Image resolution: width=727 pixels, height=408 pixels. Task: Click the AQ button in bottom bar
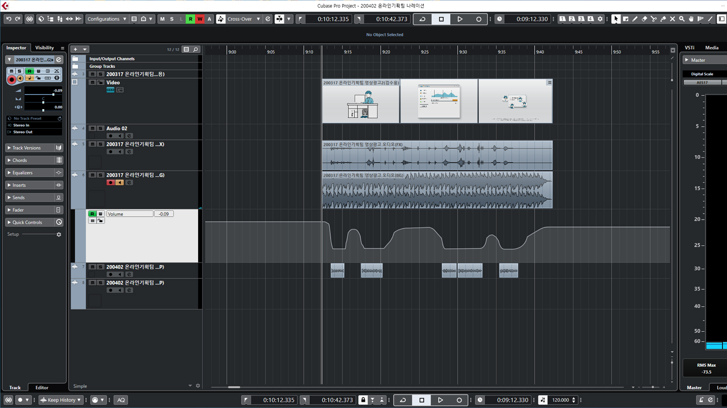coord(121,400)
